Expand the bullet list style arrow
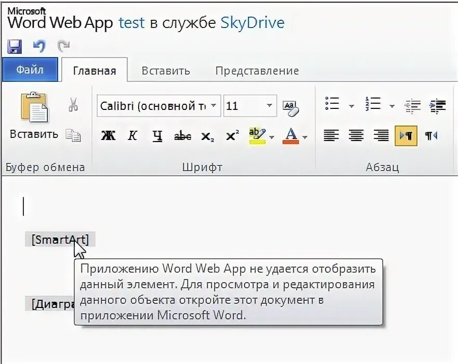The height and width of the screenshot is (364, 458). coord(352,106)
